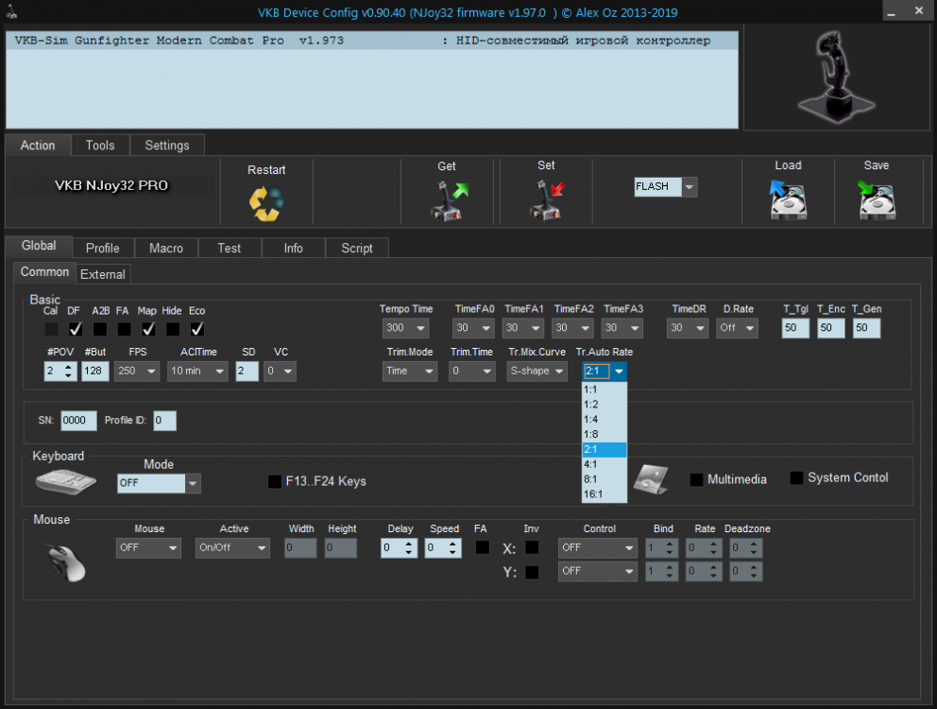Open the FLASH dropdown
The width and height of the screenshot is (937, 709).
pyautogui.click(x=689, y=187)
